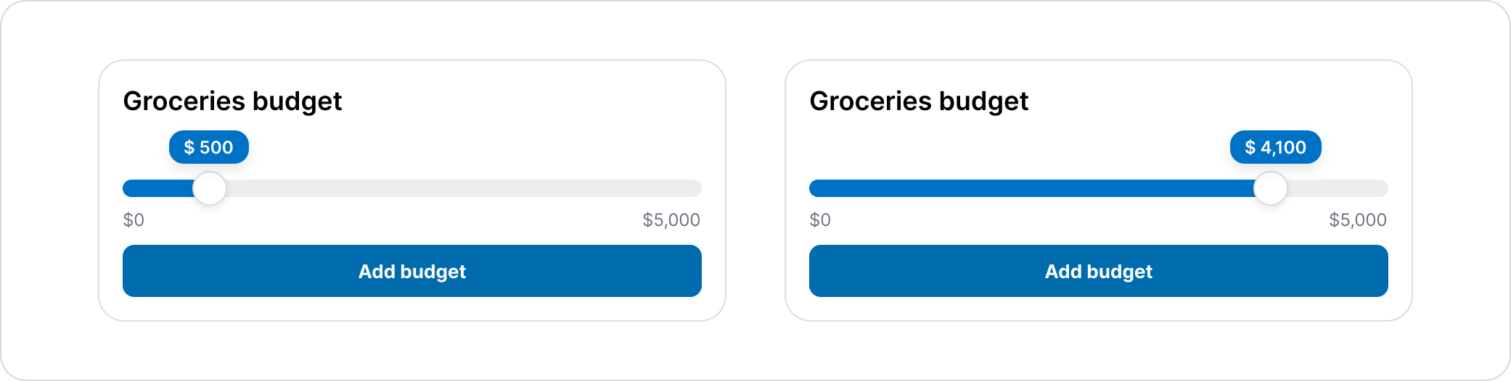1511x381 pixels.
Task: Click the $5,000 maximum label under the $500 slider
Action: [x=671, y=219]
